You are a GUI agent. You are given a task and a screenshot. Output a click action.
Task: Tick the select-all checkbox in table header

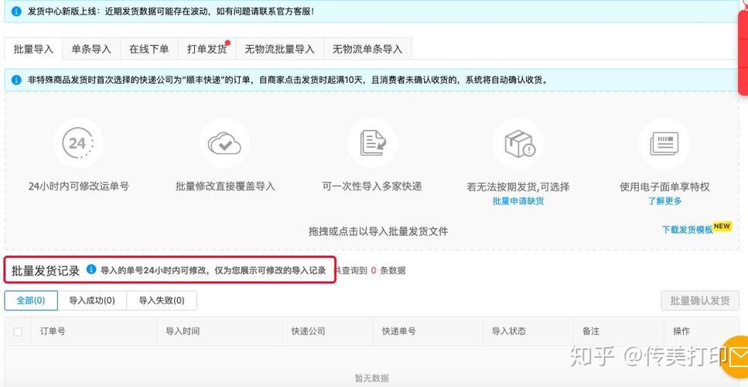[18, 331]
